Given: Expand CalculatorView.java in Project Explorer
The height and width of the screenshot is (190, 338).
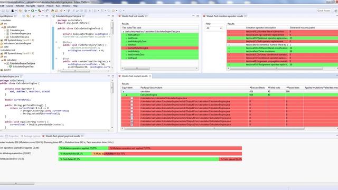Looking at the screenshot, I should coord(5,37).
